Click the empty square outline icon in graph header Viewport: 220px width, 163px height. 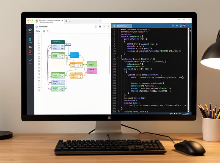pos(104,26)
